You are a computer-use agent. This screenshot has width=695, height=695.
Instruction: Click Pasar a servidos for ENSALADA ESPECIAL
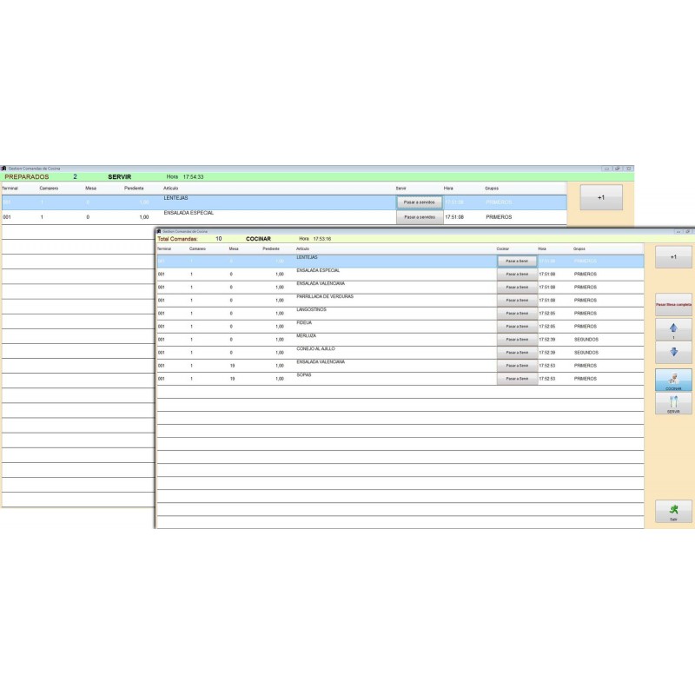[x=419, y=217]
